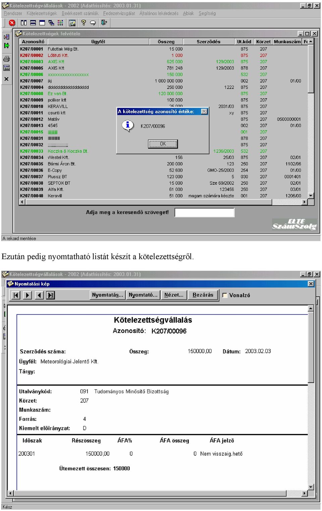This screenshot has height=511, width=322.
Task: Open the Ablak menu
Action: (189, 13)
